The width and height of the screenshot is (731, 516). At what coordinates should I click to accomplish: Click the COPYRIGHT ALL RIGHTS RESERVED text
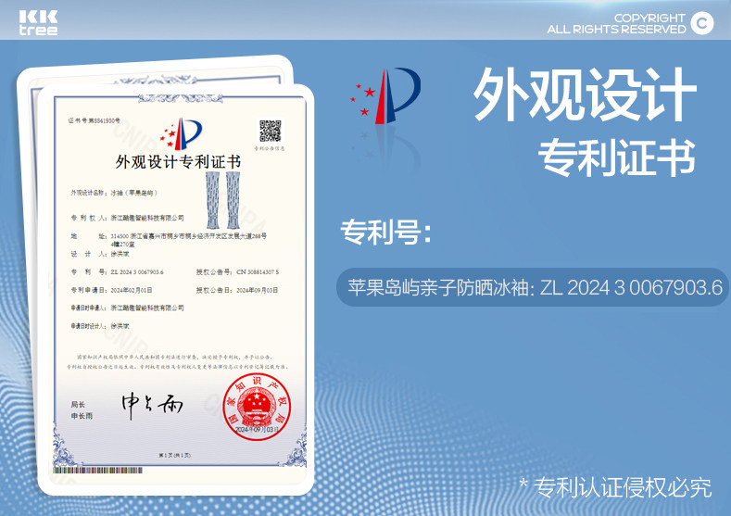point(616,23)
